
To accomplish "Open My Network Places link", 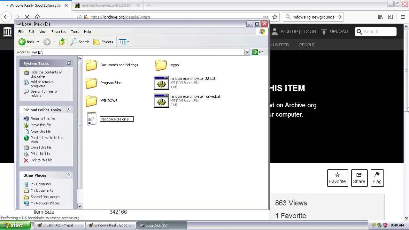I will pyautogui.click(x=45, y=203).
